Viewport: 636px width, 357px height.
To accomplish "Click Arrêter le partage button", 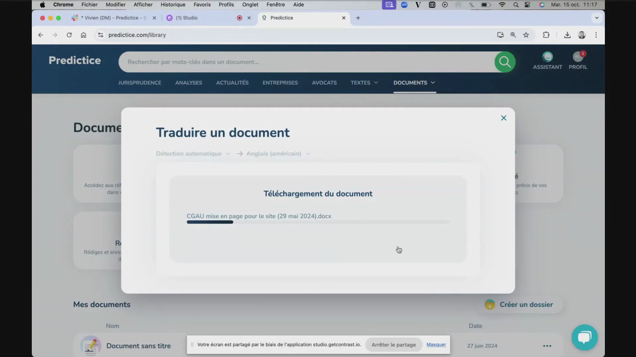I will click(393, 345).
